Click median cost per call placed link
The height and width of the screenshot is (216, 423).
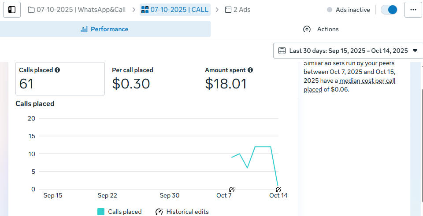pos(367,81)
